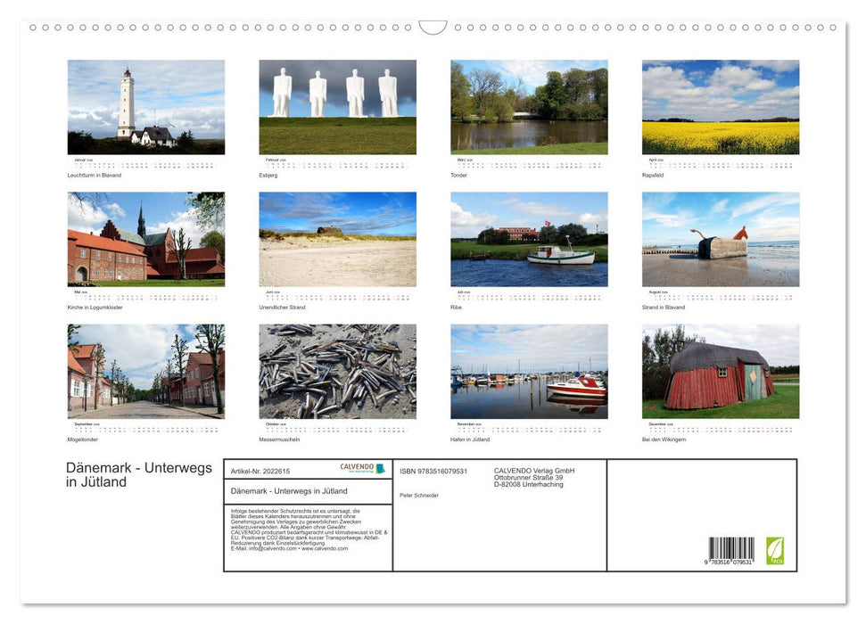Click the Peter Schneider author label

[419, 494]
